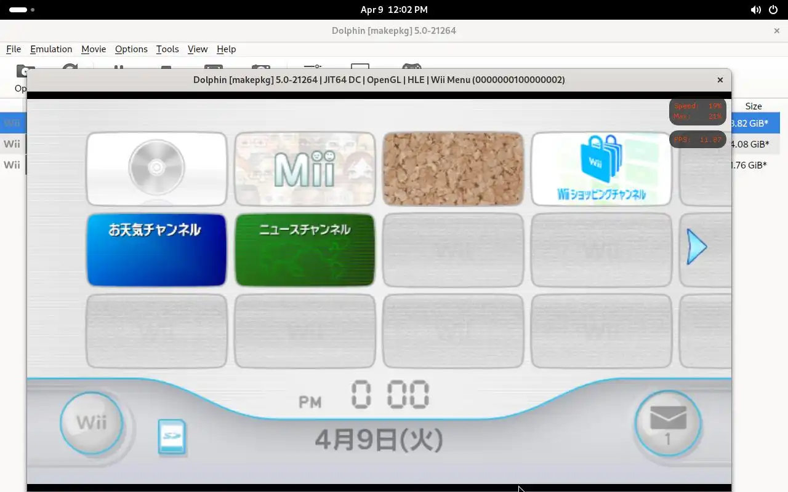Open the top bar clock Apr 9 12:02 PM
The width and height of the screenshot is (788, 492).
tap(394, 10)
